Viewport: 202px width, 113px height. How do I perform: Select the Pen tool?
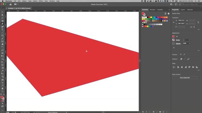tap(2, 24)
